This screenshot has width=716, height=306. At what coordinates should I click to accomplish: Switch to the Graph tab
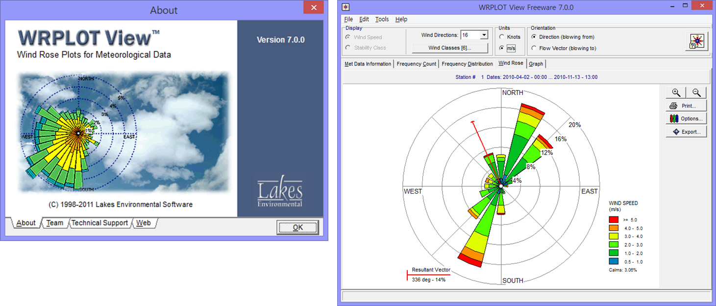click(x=536, y=64)
